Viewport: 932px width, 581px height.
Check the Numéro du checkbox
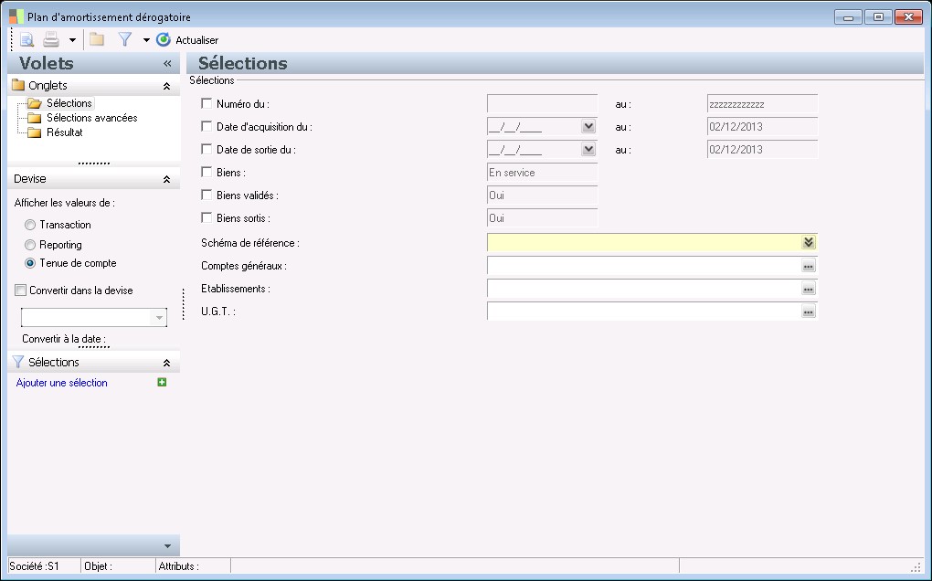(x=207, y=103)
